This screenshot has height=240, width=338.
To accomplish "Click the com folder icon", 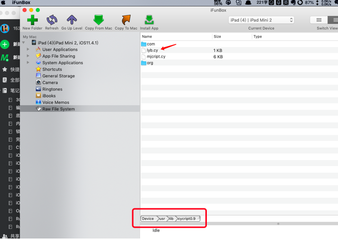I will pyautogui.click(x=144, y=44).
